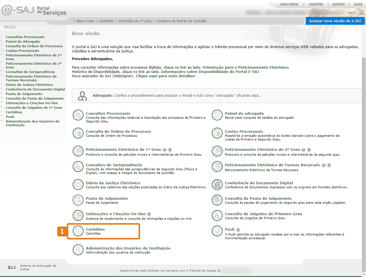Open Orientação para o Peticionamento Eletrônico link
This screenshot has height=277, width=366.
click(246, 68)
